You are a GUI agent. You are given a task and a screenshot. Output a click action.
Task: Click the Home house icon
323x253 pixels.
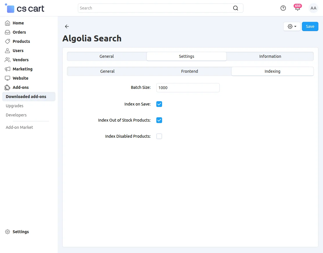(7, 23)
